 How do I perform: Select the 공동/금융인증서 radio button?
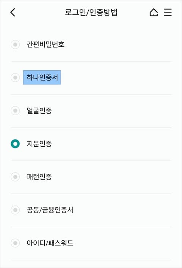click(15, 210)
